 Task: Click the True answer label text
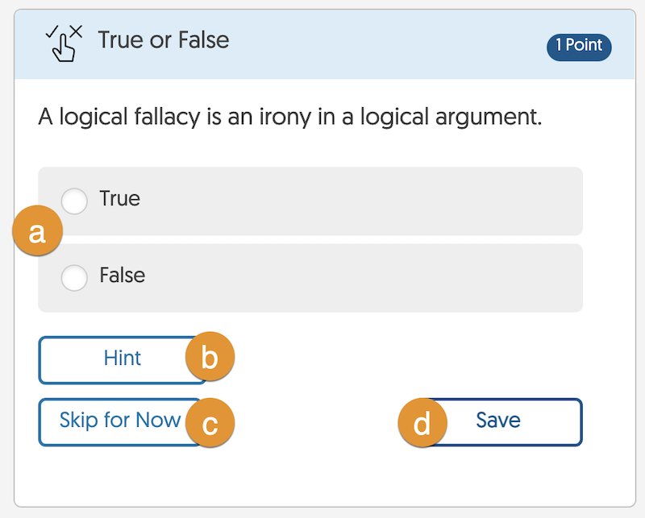(119, 199)
